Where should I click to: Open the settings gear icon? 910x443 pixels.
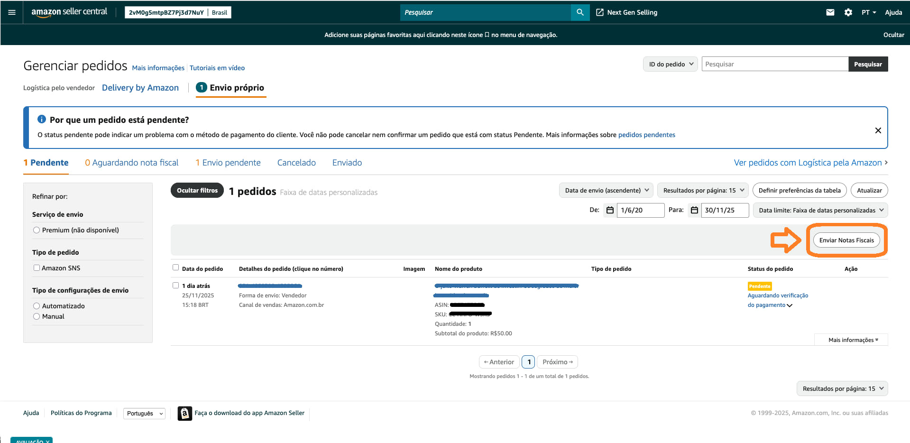click(x=848, y=12)
